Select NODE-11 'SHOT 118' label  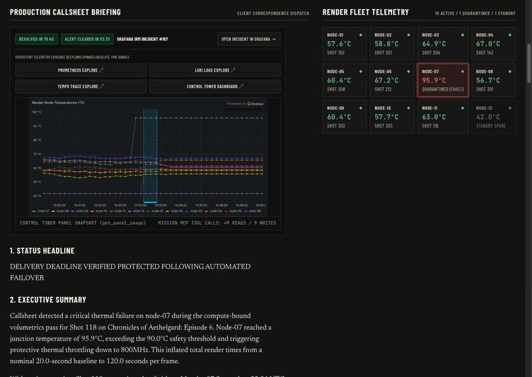(x=430, y=126)
